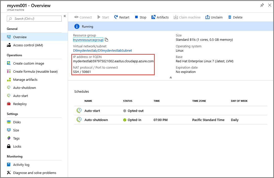Select the Auto-start schedule row name
274x178 pixels.
pos(92,111)
